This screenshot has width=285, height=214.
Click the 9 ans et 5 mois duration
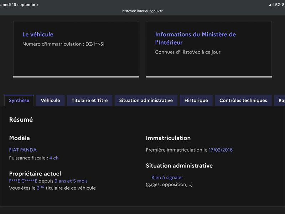pyautogui.click(x=71, y=181)
